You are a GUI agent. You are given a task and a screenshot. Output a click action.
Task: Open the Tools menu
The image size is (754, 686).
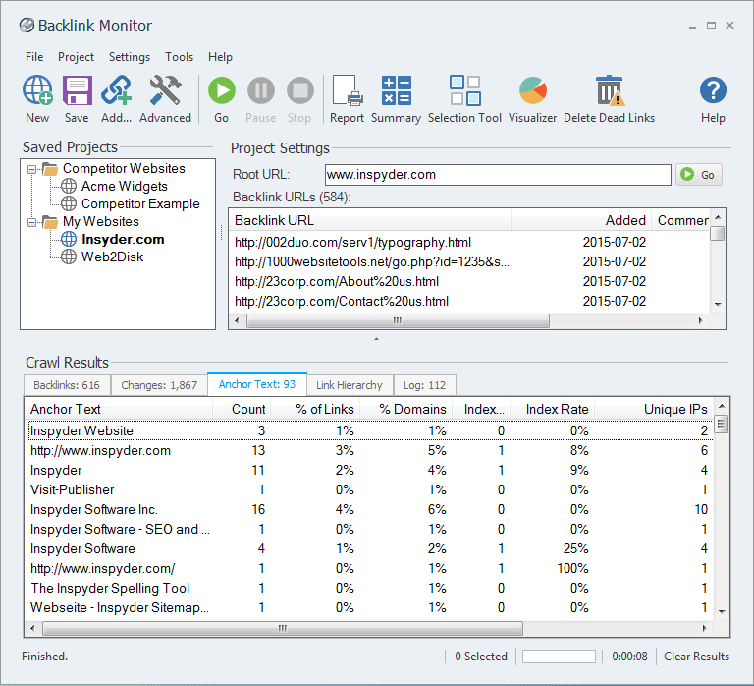click(179, 57)
